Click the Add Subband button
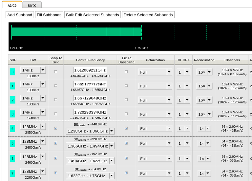Image resolution: width=252 pixels, height=181 pixels. [x=20, y=15]
